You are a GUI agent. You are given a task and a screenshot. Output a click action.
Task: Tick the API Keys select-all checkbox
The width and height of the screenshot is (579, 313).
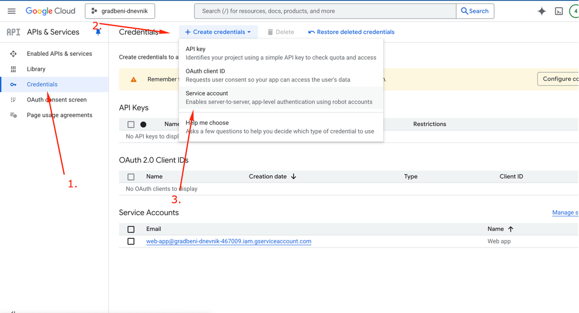131,124
